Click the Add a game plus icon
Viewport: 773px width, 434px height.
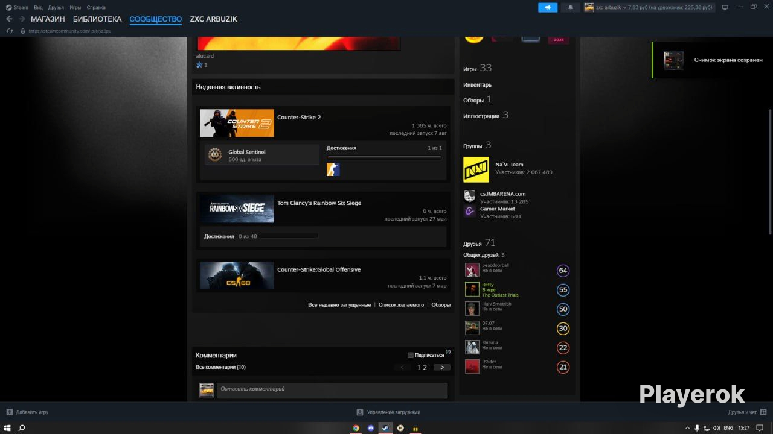[x=9, y=412]
